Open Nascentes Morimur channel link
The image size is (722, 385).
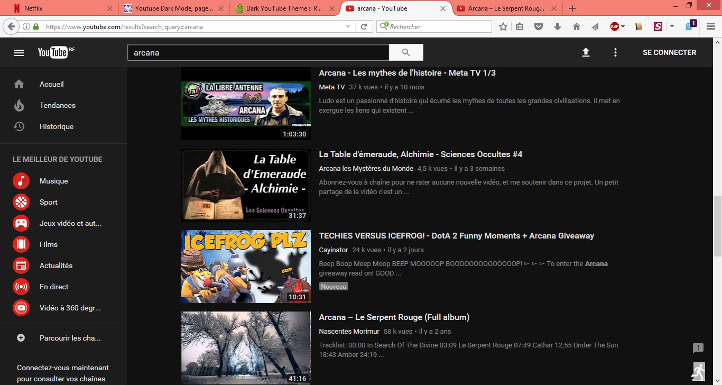coord(349,332)
